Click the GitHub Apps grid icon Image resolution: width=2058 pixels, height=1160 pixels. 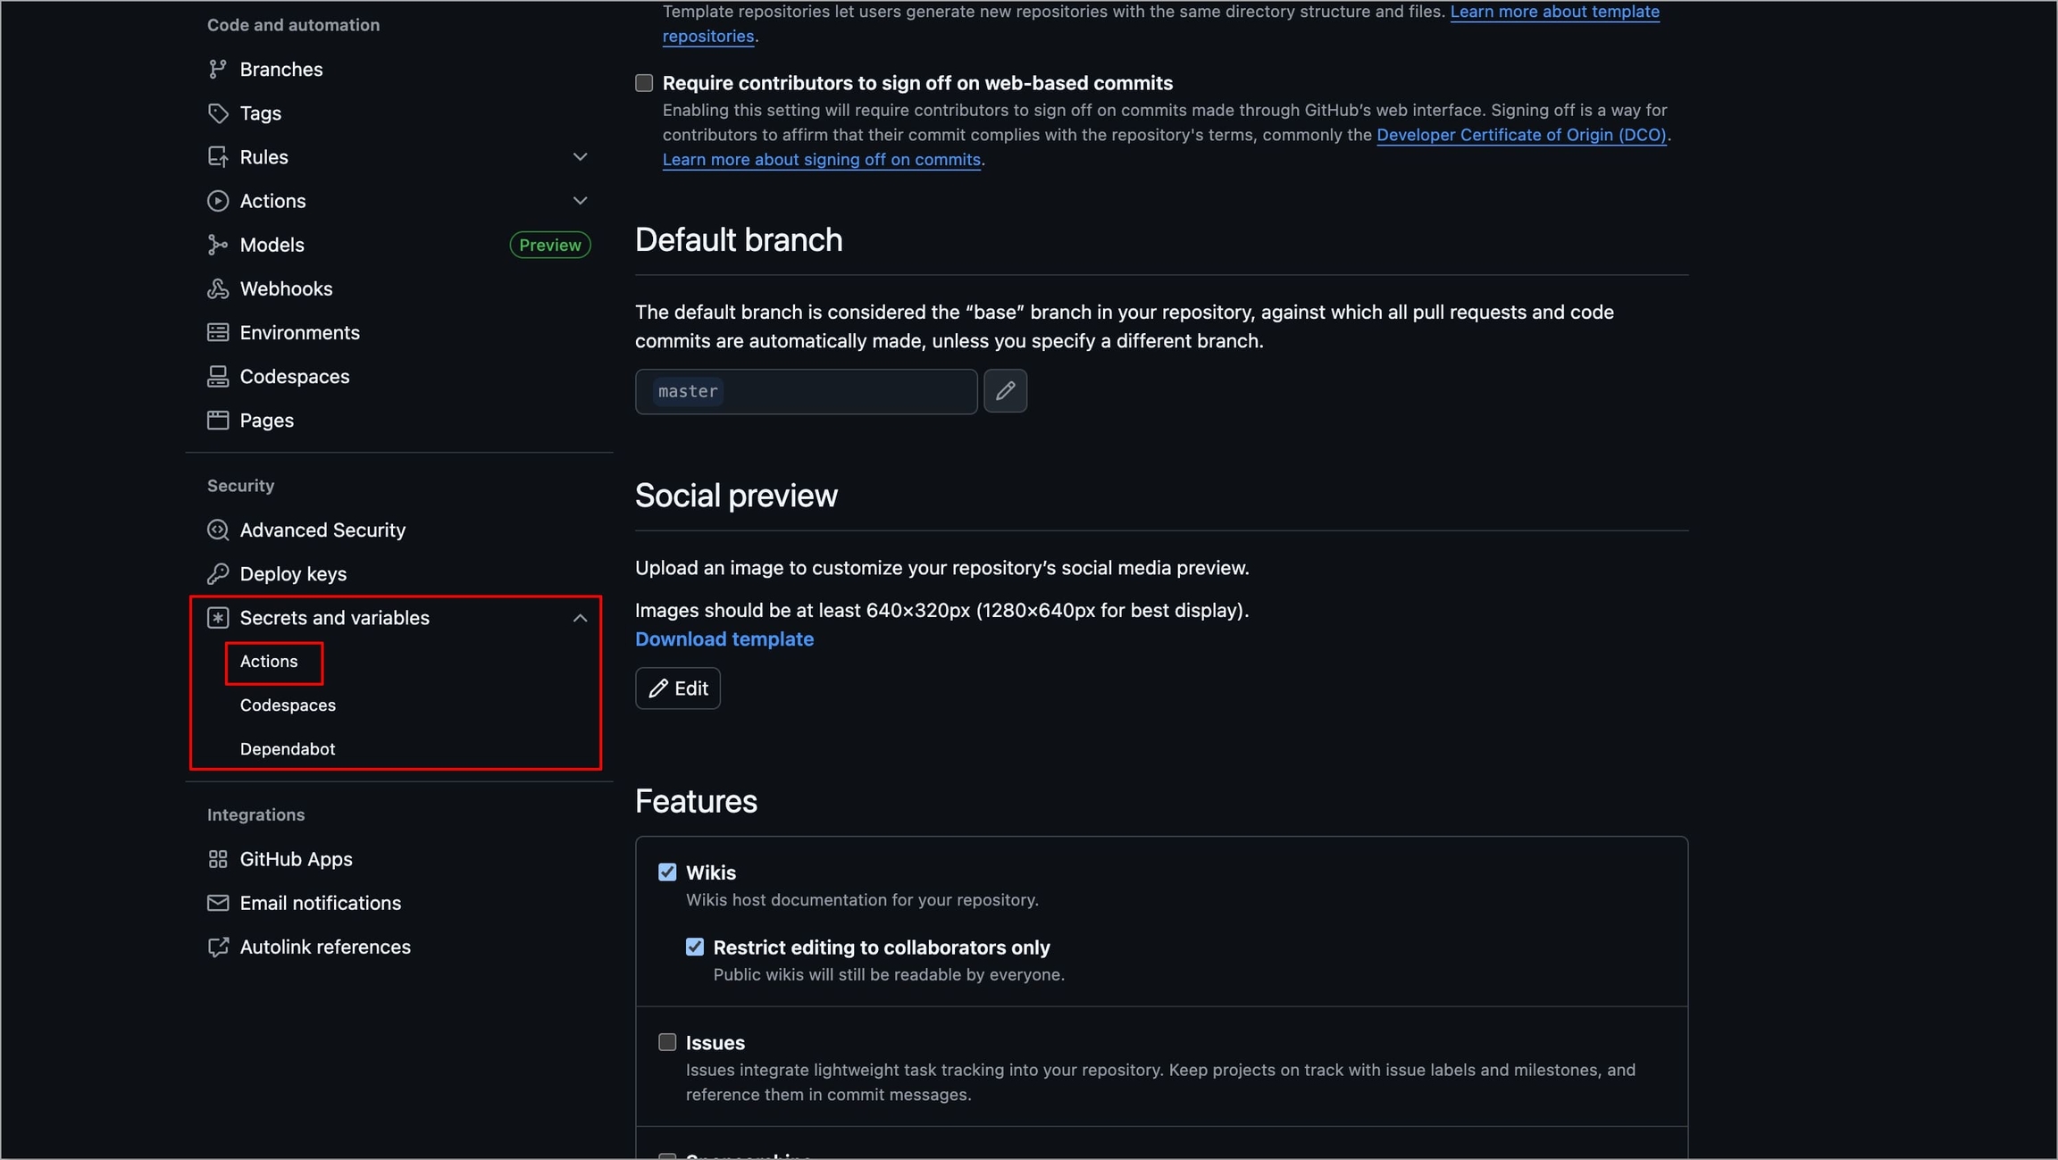[x=217, y=859]
